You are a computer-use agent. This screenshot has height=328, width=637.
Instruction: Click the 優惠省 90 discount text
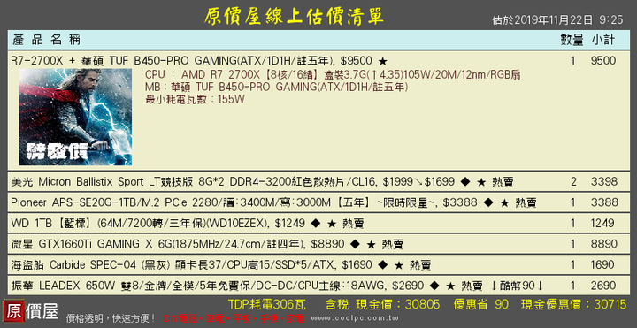(x=481, y=304)
